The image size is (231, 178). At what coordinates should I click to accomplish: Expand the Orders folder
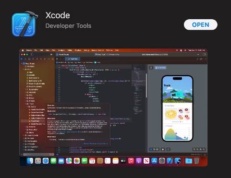pyautogui.click(x=25, y=101)
